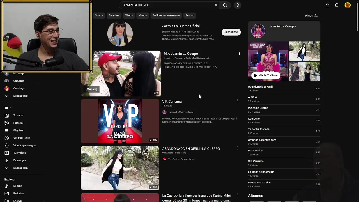359x202 pixels.
Task: Open VIP, Carísima video title
Action: pos(172,102)
